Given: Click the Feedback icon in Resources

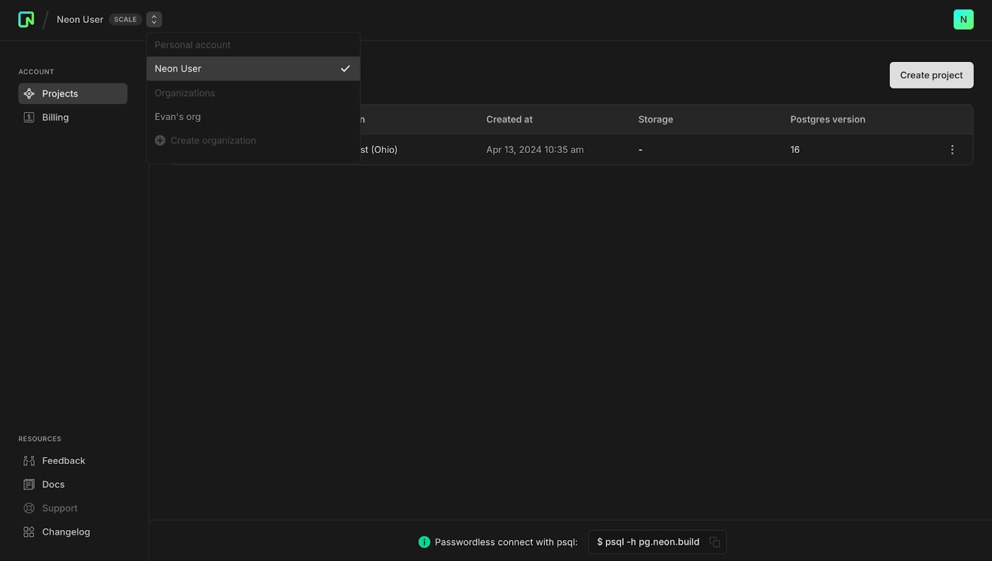Looking at the screenshot, I should pos(29,461).
